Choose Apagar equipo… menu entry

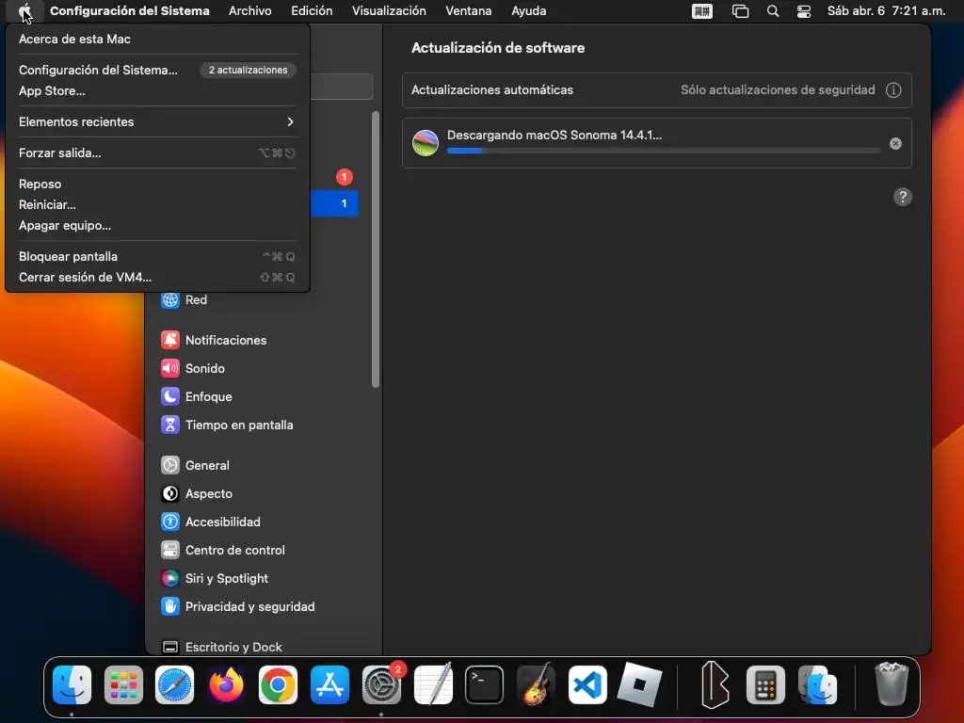(157, 226)
